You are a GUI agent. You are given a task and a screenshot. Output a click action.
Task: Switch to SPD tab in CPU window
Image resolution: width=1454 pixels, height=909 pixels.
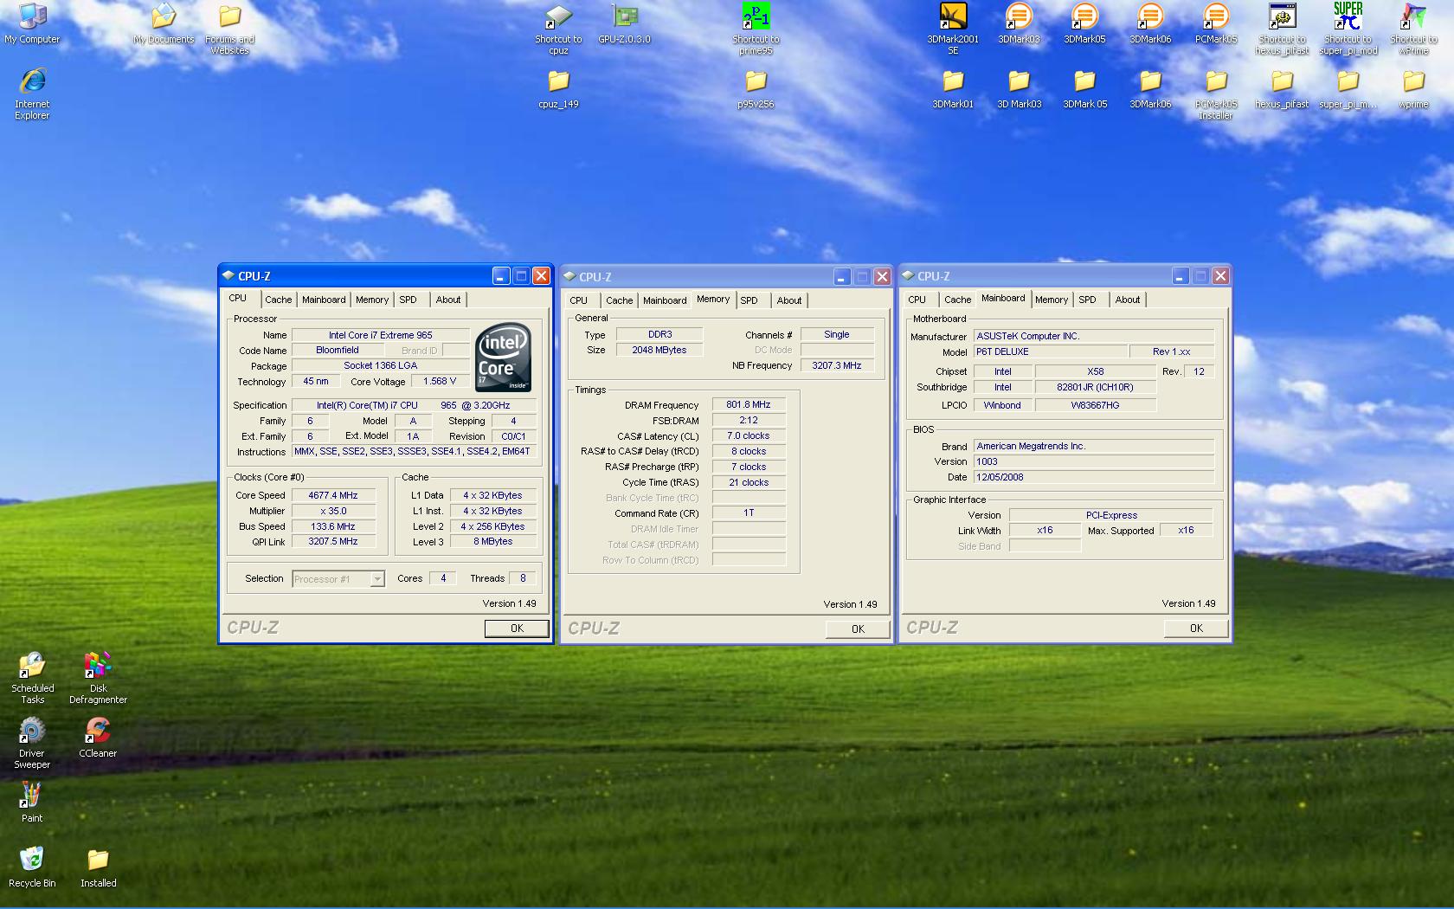pos(408,300)
